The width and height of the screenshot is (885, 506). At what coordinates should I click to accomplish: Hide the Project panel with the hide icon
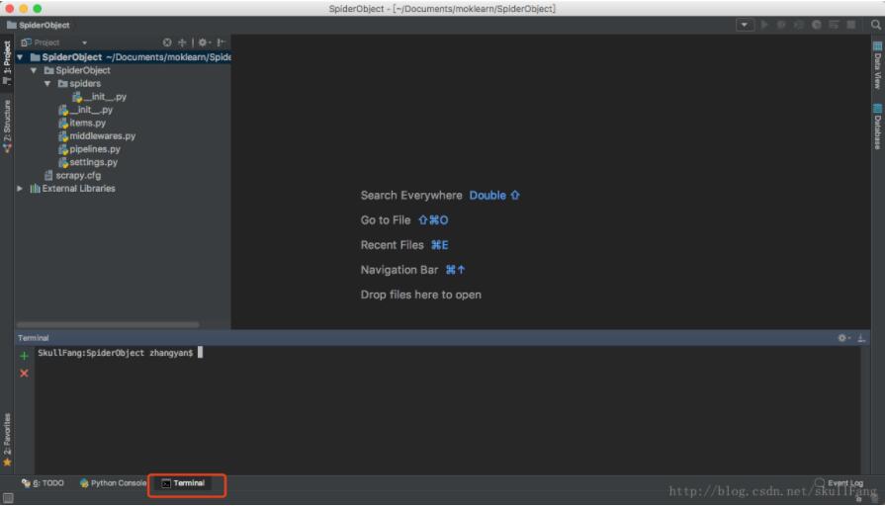(x=221, y=42)
